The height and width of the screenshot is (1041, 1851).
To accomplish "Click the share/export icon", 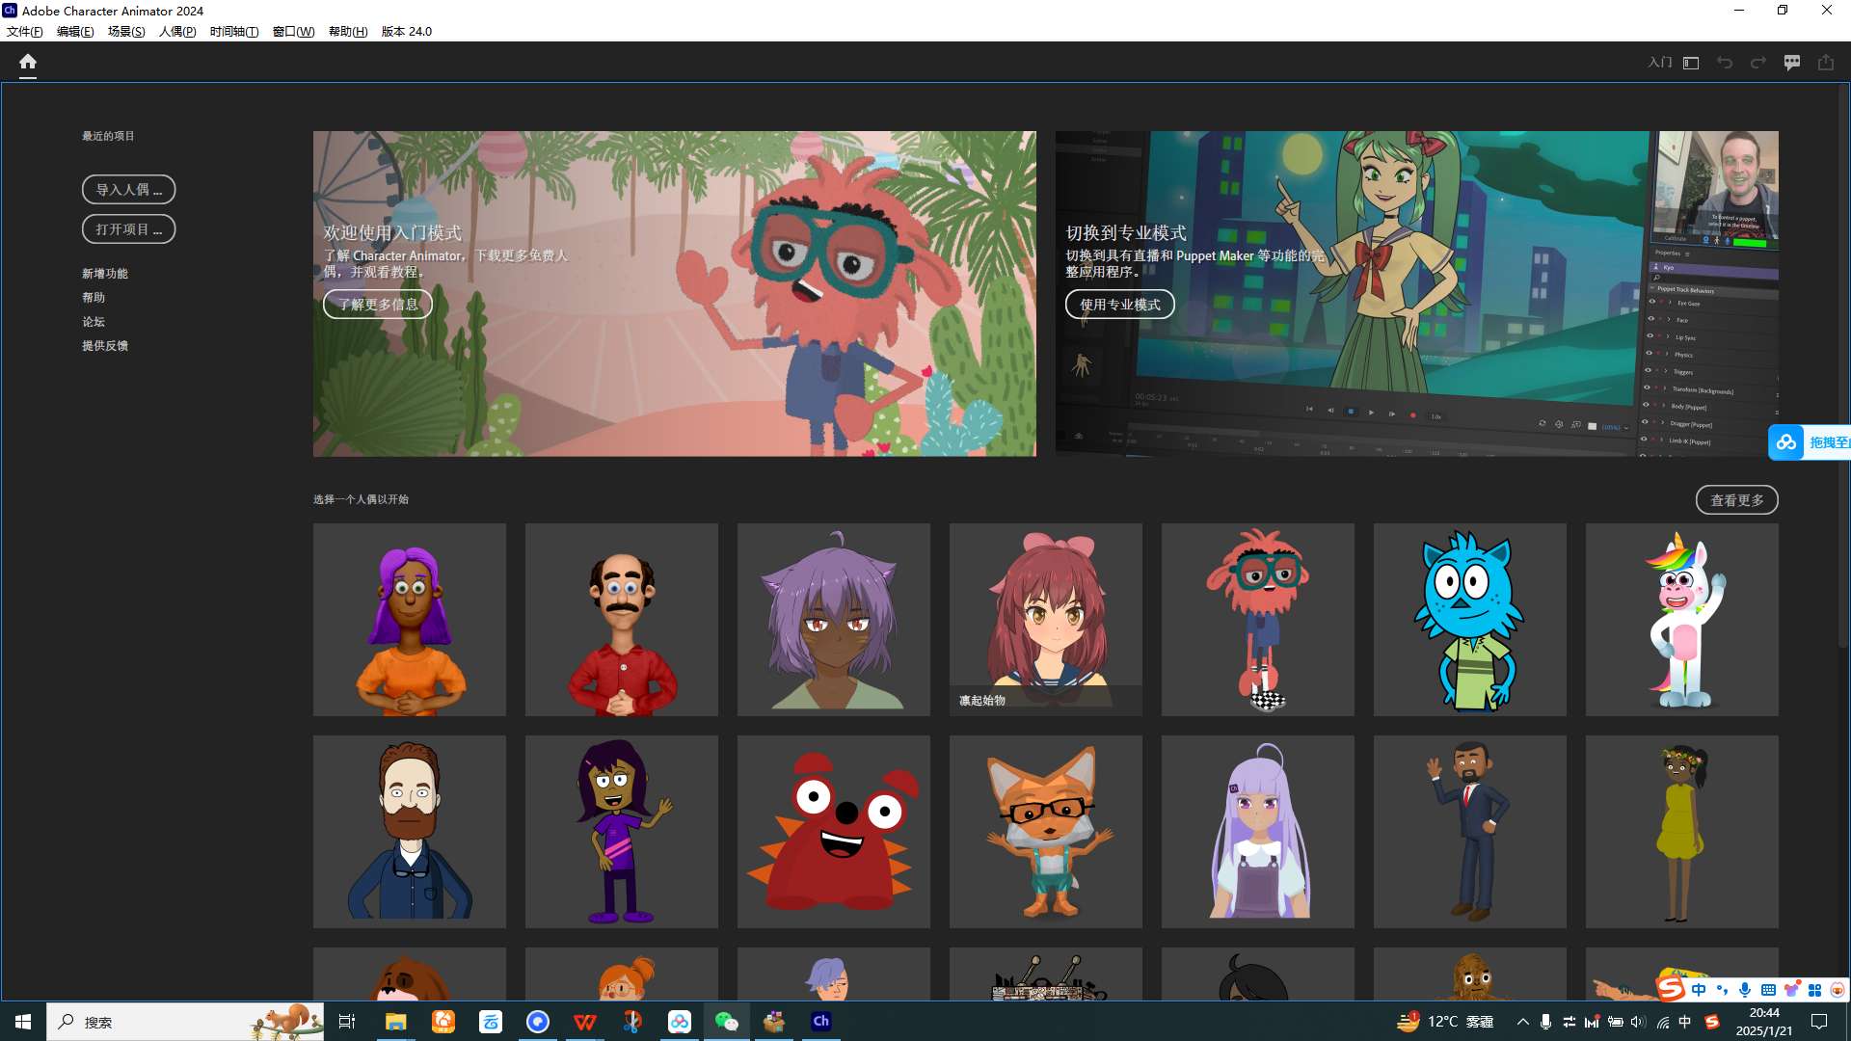I will pyautogui.click(x=1826, y=63).
